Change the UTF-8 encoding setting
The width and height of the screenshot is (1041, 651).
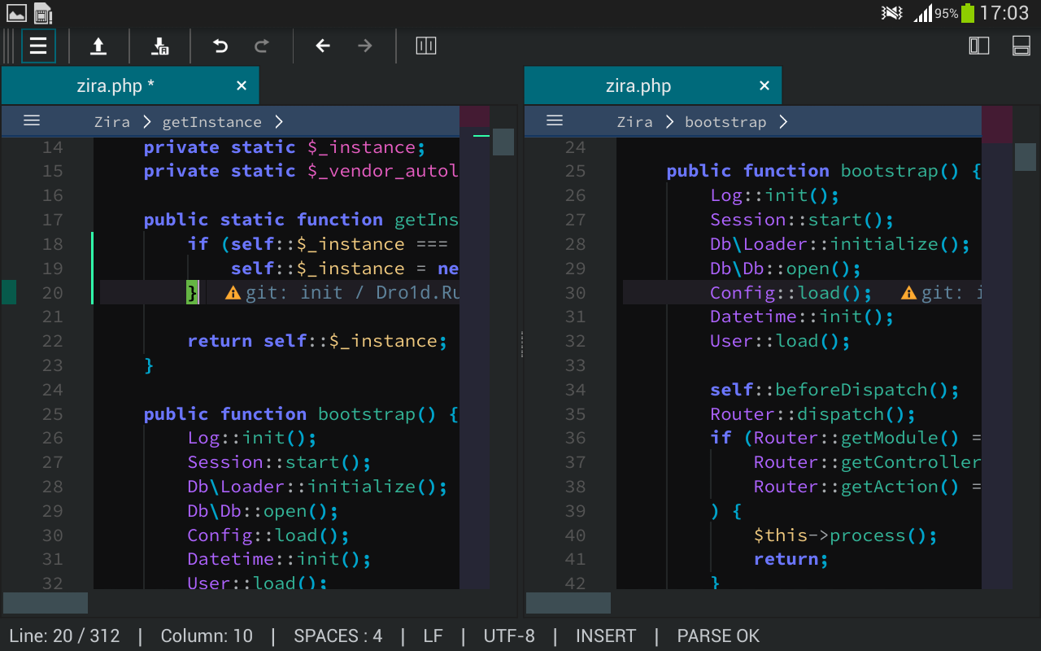(x=509, y=636)
